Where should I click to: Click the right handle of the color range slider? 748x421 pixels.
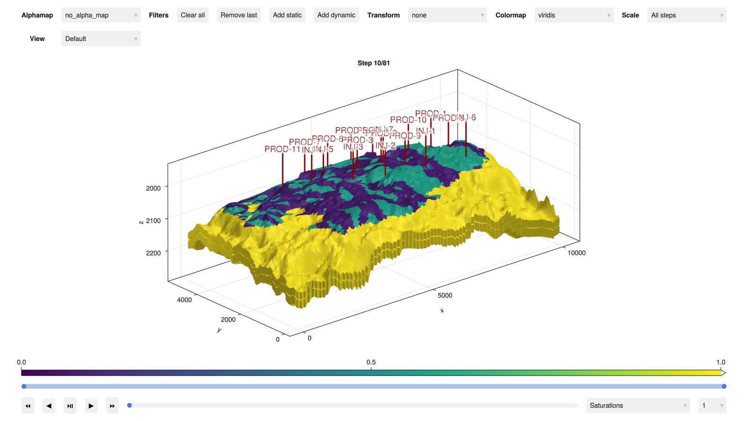pos(724,386)
